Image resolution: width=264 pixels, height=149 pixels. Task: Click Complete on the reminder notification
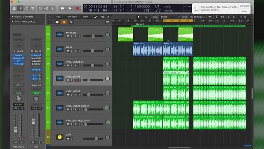pos(245,6)
